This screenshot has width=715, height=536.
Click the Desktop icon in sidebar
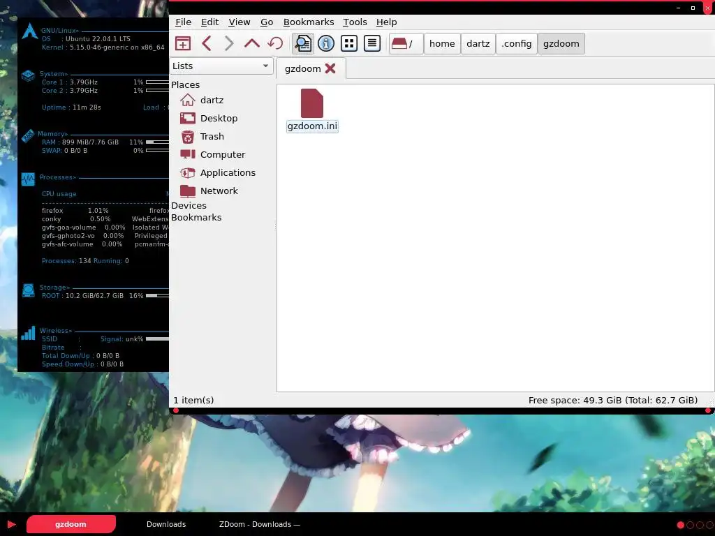pos(187,118)
